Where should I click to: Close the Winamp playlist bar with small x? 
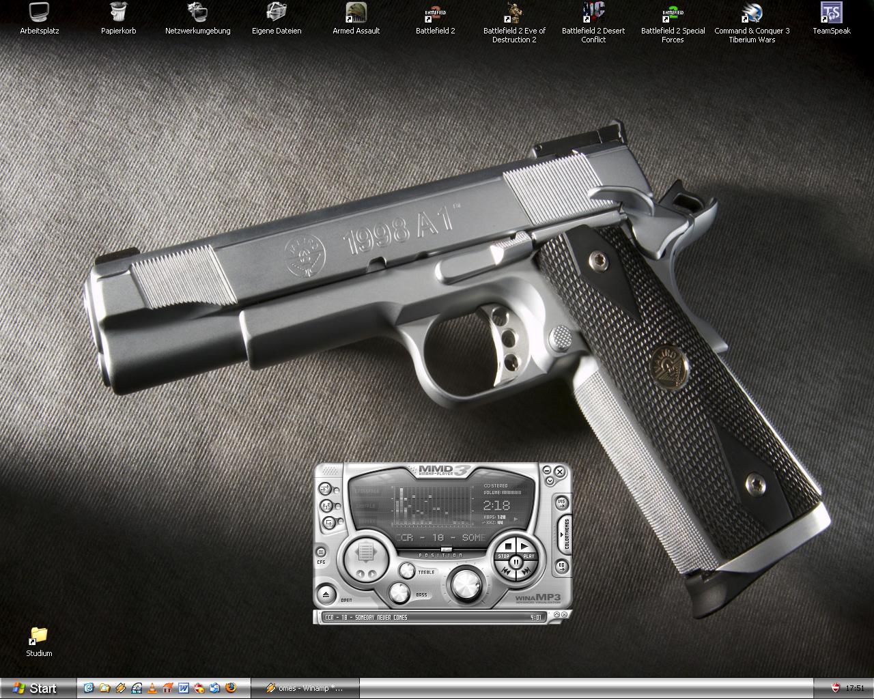point(565,614)
